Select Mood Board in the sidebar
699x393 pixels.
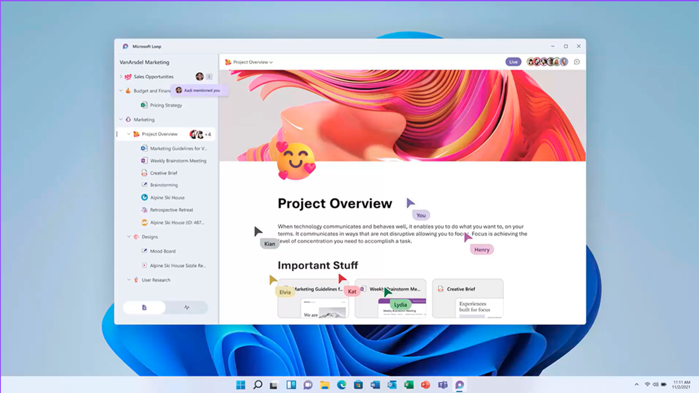163,252
